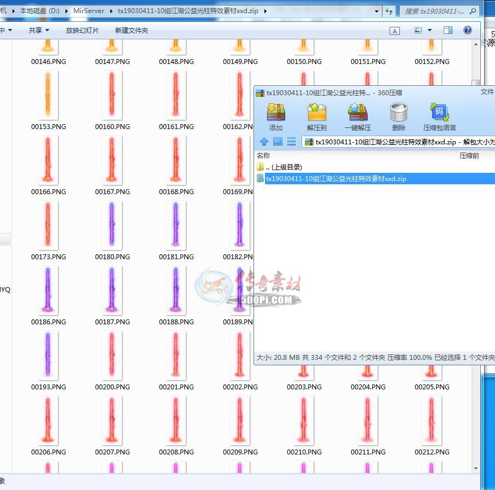This screenshot has height=490, width=495.
Task: Click the input method A icon in toolbar
Action: click(x=394, y=31)
